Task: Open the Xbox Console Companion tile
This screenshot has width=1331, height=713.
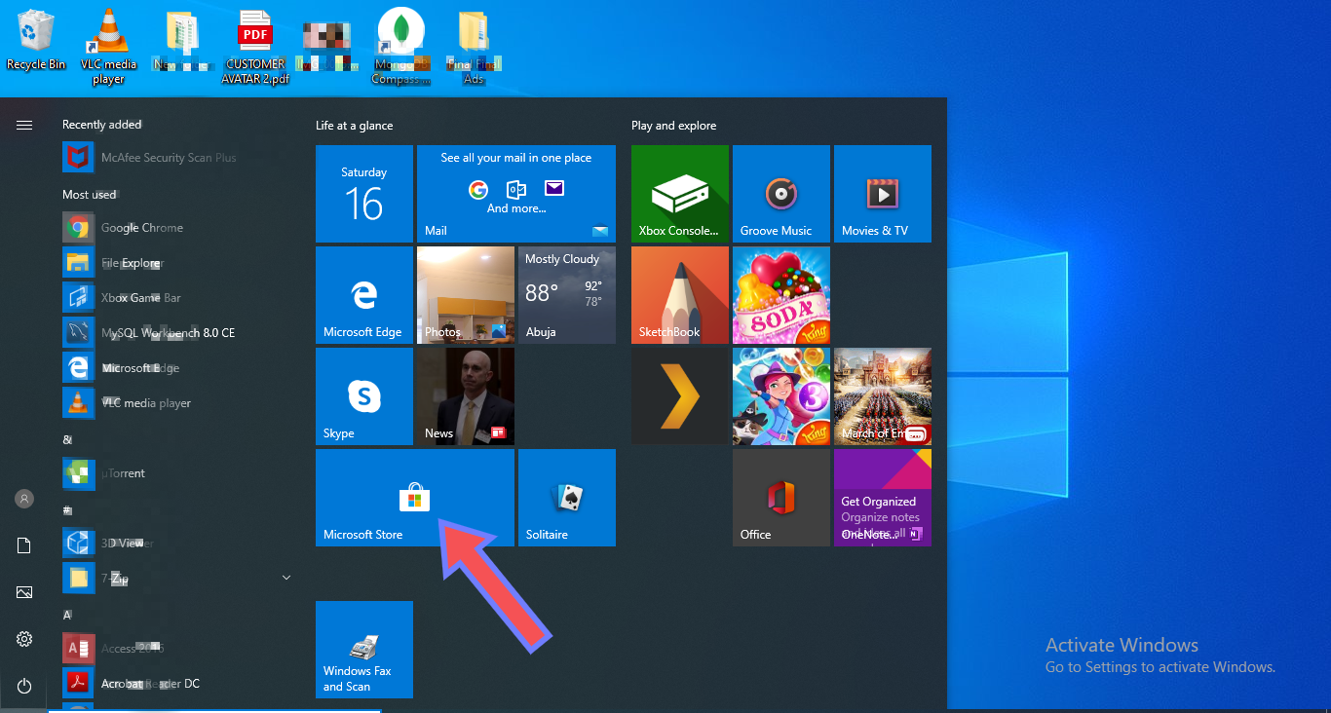Action: point(680,194)
